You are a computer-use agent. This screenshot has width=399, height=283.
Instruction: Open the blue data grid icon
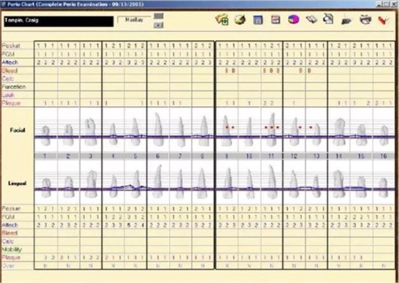(258, 20)
